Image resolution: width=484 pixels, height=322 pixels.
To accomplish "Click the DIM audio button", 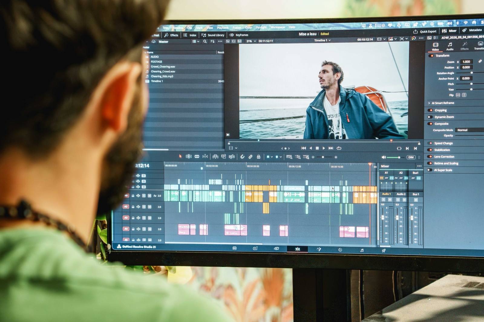I will point(410,157).
